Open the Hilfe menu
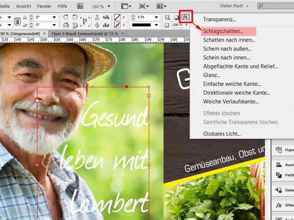The width and height of the screenshot is (294, 220). click(x=62, y=6)
